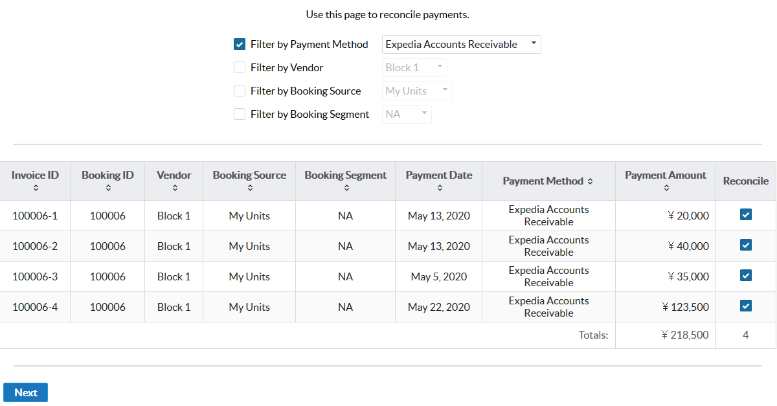
Task: Click the Next button
Action: [x=26, y=392]
